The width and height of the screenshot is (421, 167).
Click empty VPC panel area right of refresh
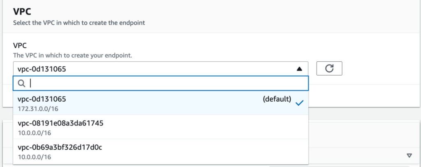tap(378, 69)
